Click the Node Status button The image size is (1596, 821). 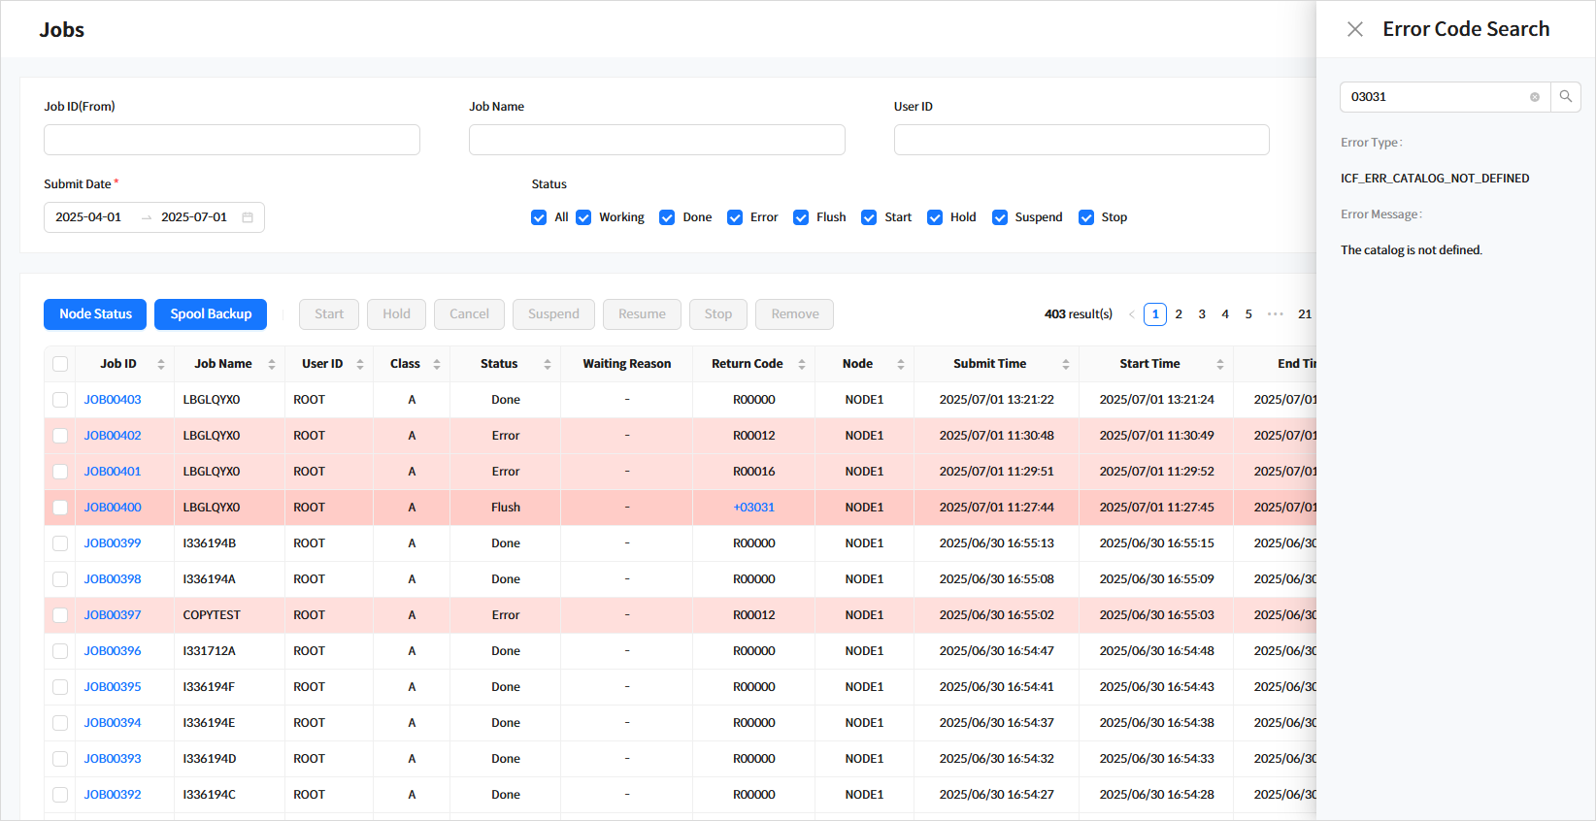(x=95, y=314)
